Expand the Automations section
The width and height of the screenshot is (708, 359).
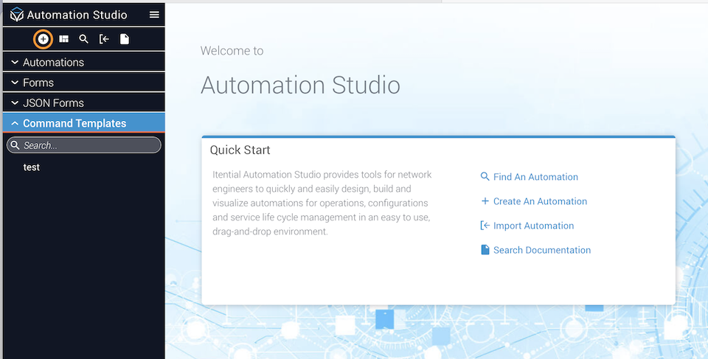(84, 62)
